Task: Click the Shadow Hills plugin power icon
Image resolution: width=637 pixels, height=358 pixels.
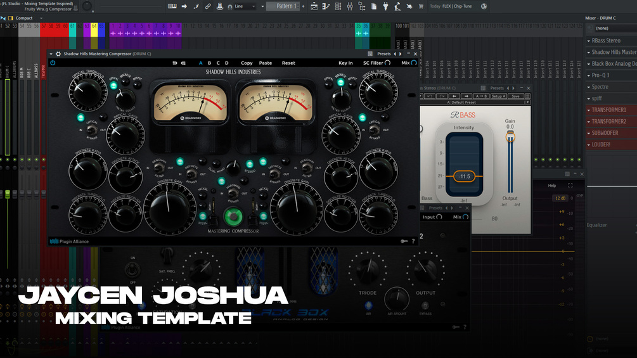Action: [x=53, y=63]
